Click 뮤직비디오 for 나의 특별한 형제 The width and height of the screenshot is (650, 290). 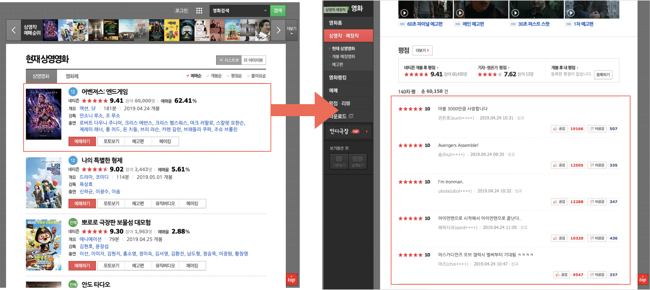(165, 203)
